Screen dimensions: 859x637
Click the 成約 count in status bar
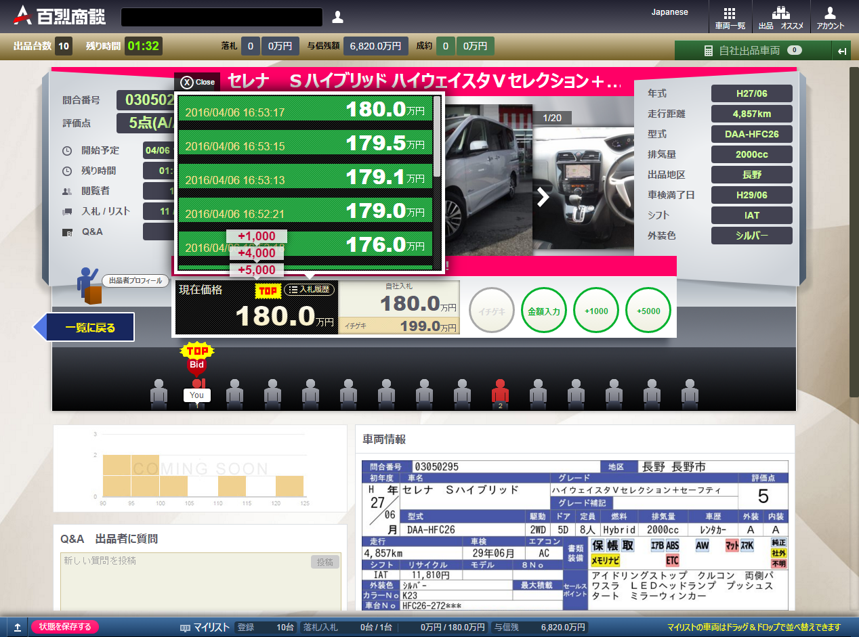[445, 46]
